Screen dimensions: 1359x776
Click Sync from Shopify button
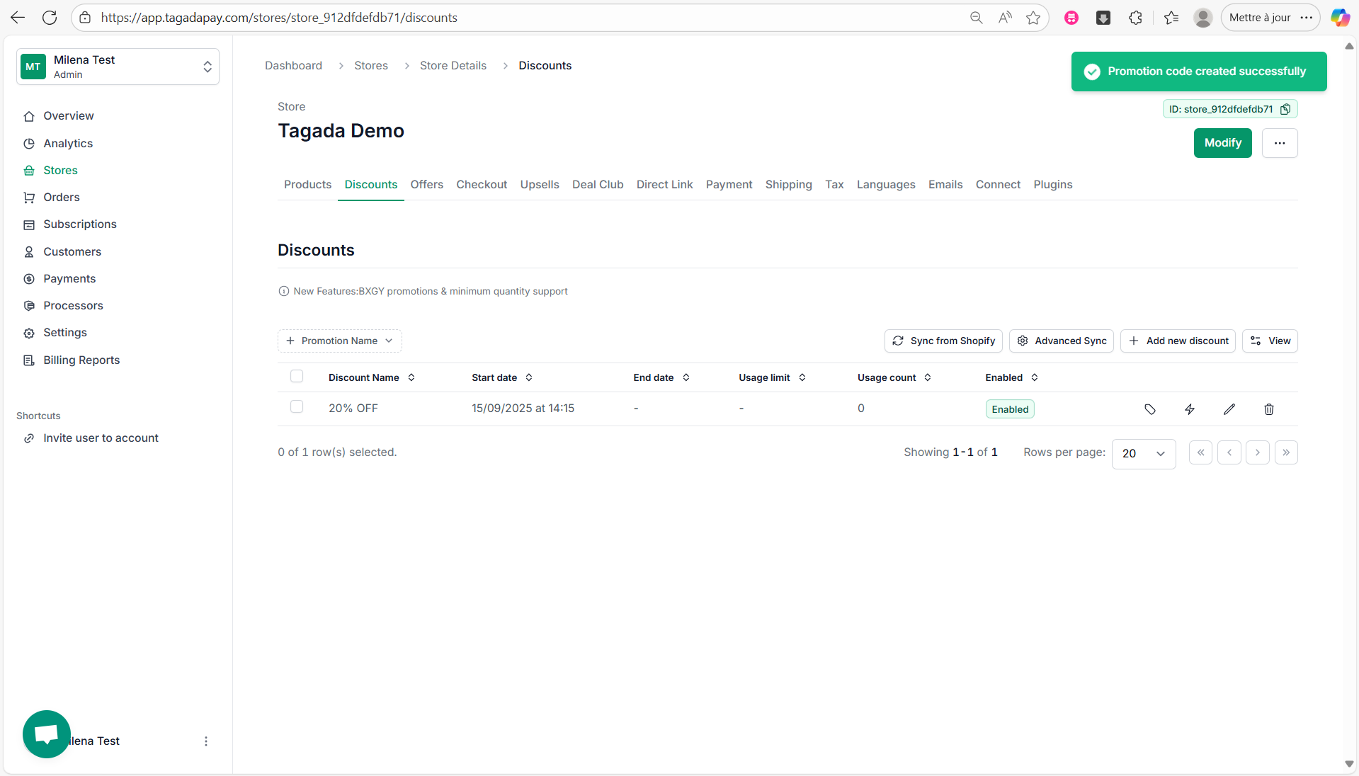[943, 341]
